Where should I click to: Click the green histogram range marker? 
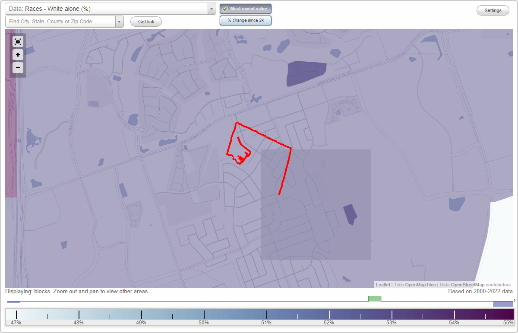pyautogui.click(x=375, y=299)
